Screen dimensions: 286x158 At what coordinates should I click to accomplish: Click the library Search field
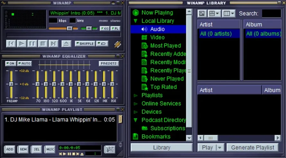(272, 13)
